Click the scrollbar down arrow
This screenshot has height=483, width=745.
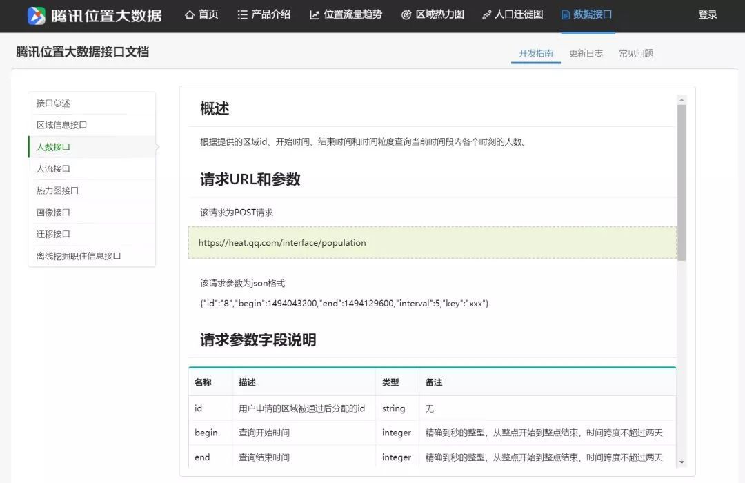tap(682, 462)
